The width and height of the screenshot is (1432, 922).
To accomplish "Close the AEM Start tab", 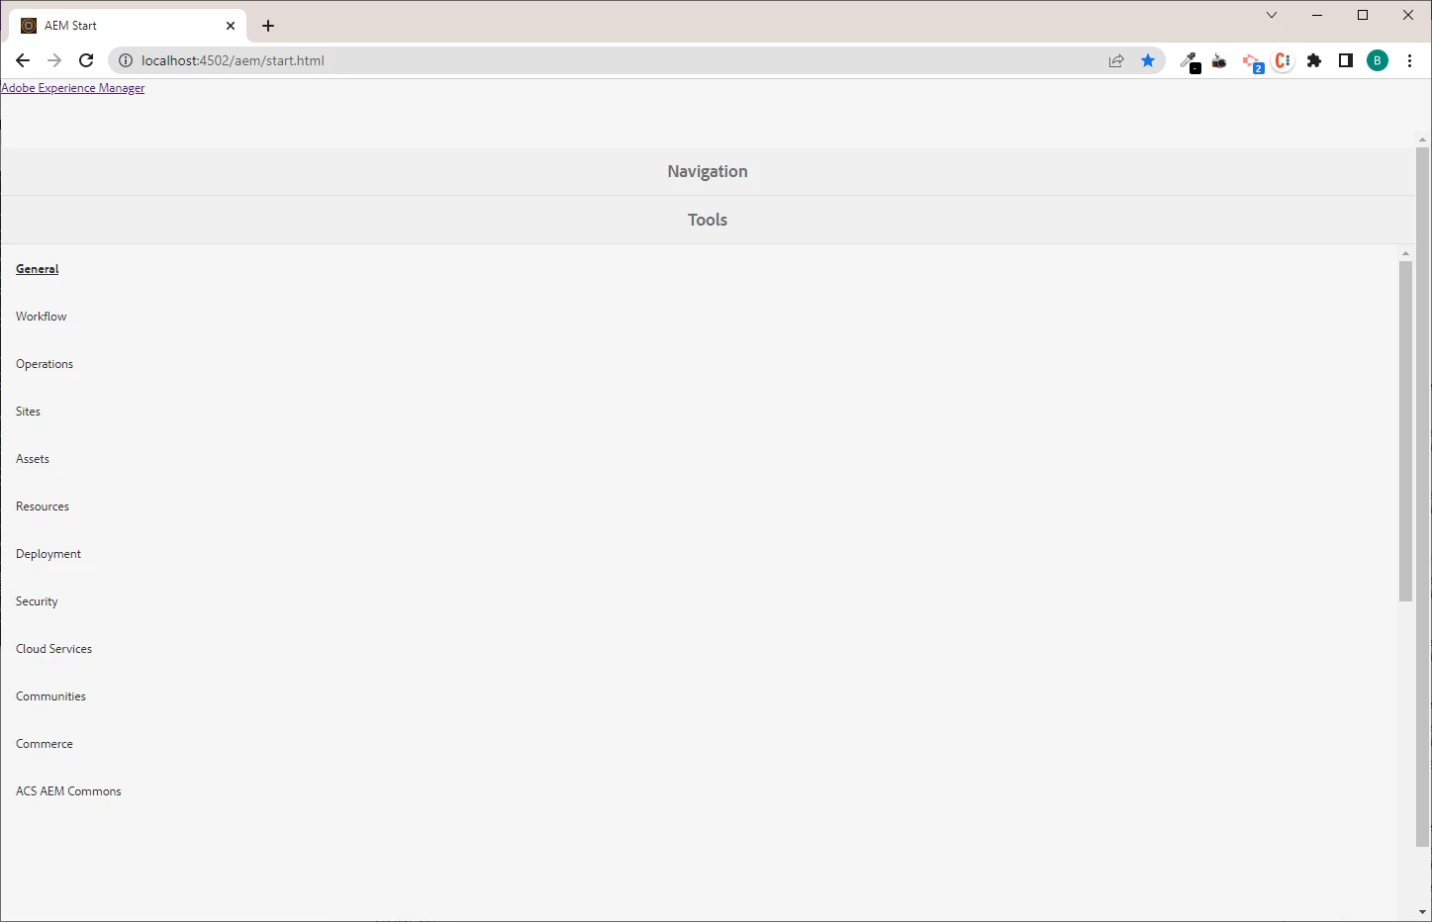I will 231,26.
